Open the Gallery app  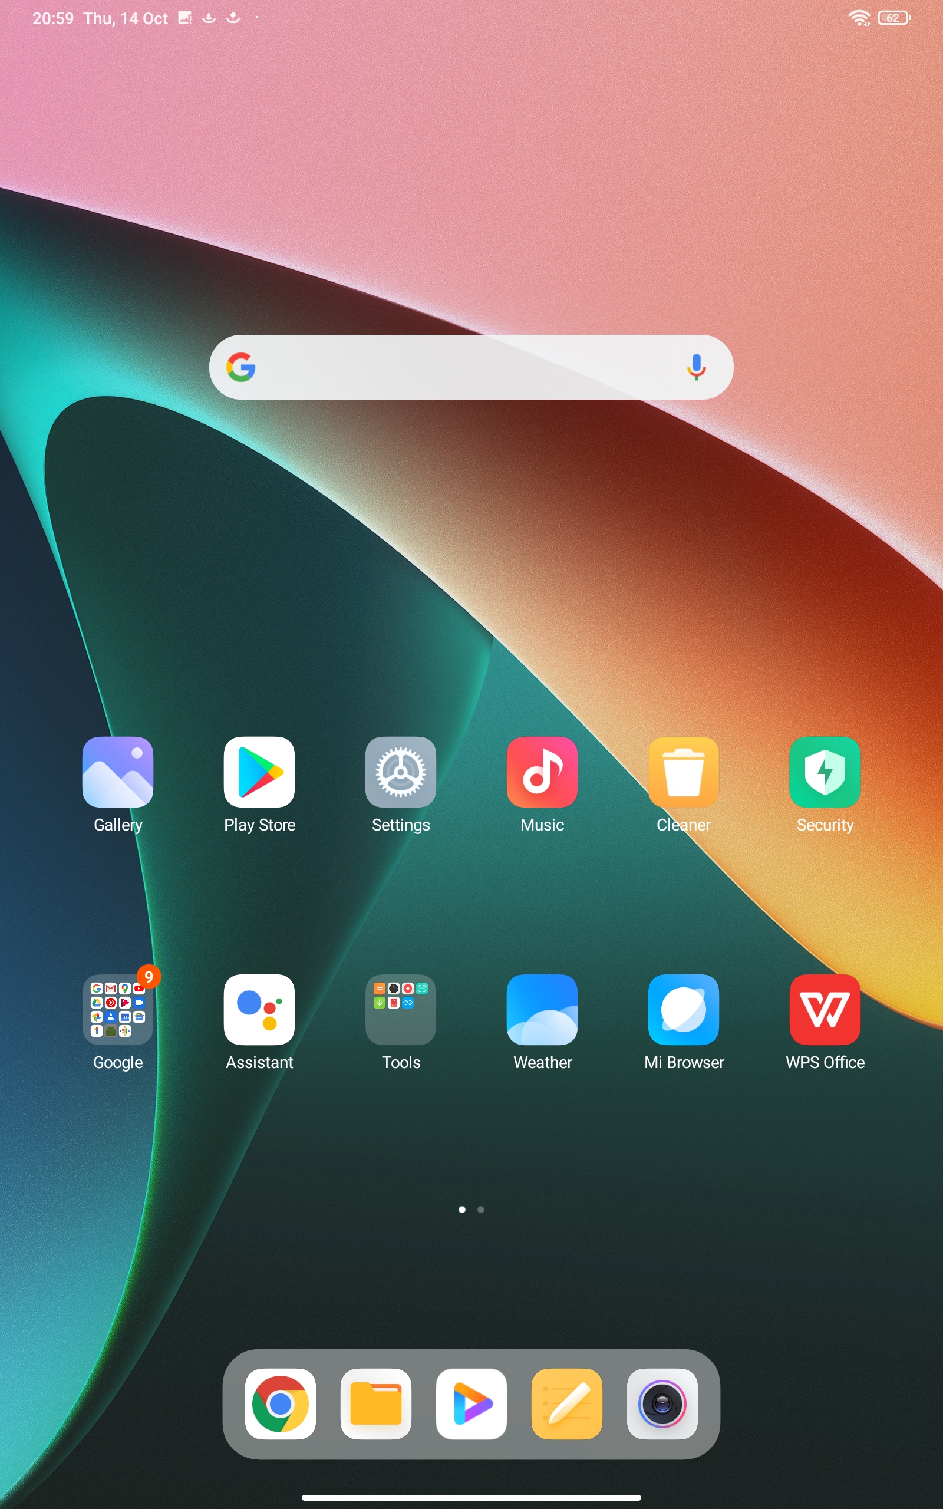[x=118, y=772]
